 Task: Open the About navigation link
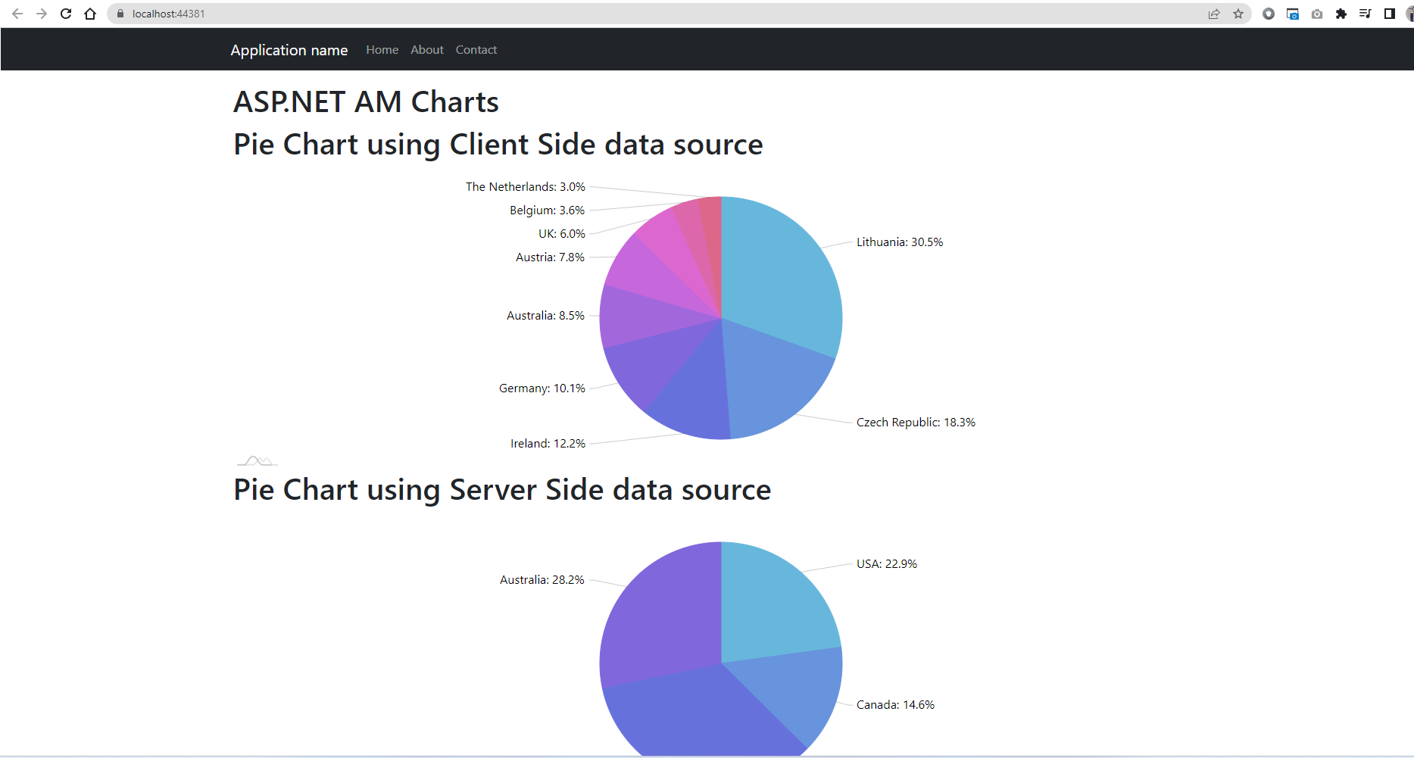coord(427,50)
